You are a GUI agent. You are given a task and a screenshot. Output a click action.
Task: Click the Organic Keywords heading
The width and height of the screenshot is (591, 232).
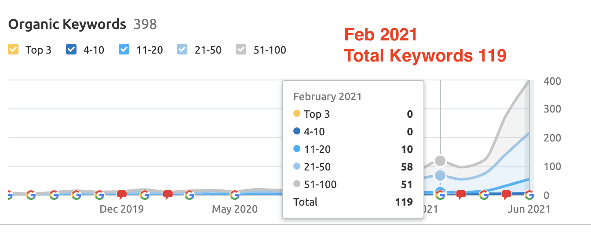click(x=67, y=24)
